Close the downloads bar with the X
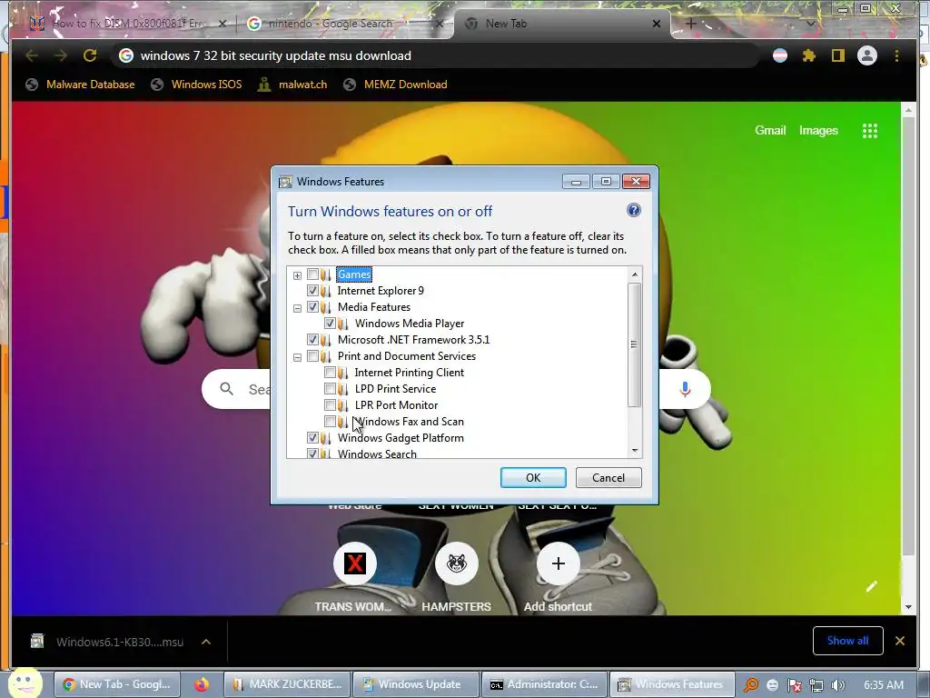This screenshot has height=698, width=930. (x=900, y=641)
